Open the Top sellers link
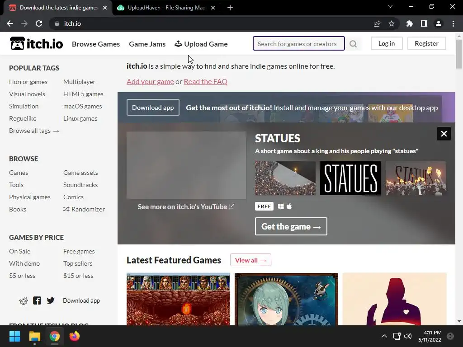Screen dimensions: 463x347 (78, 263)
